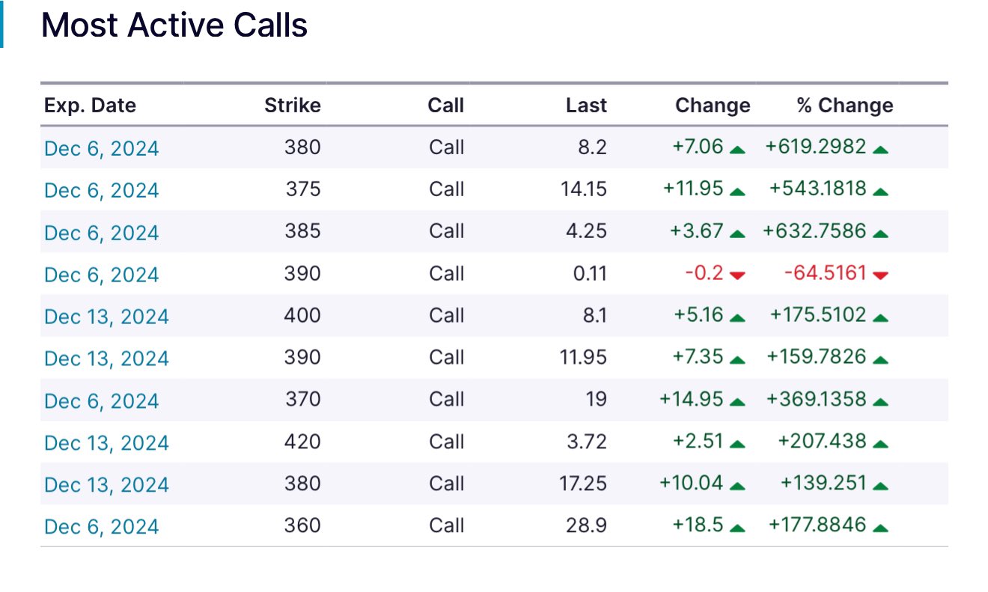Click the green up arrow next to +619.2982
Screen dimensions: 988x592
pos(880,150)
